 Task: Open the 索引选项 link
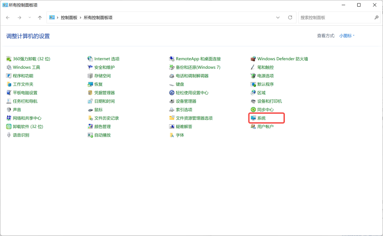coord(184,110)
